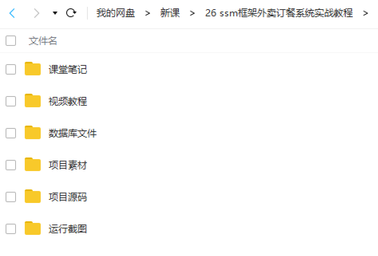Tick the select-all checkbox beside 文件名
The height and width of the screenshot is (256, 378).
point(11,41)
